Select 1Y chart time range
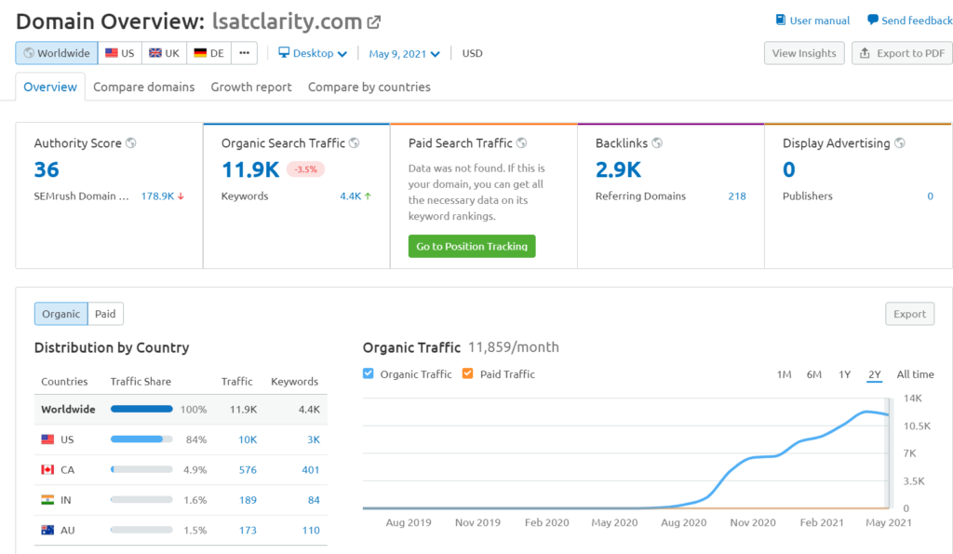The height and width of the screenshot is (554, 953). click(x=844, y=374)
